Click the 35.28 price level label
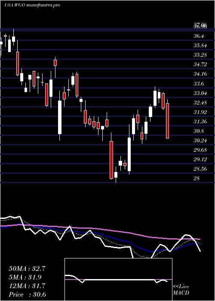Image resolution: width=215 pixels, height=301 pixels. pyautogui.click(x=200, y=55)
